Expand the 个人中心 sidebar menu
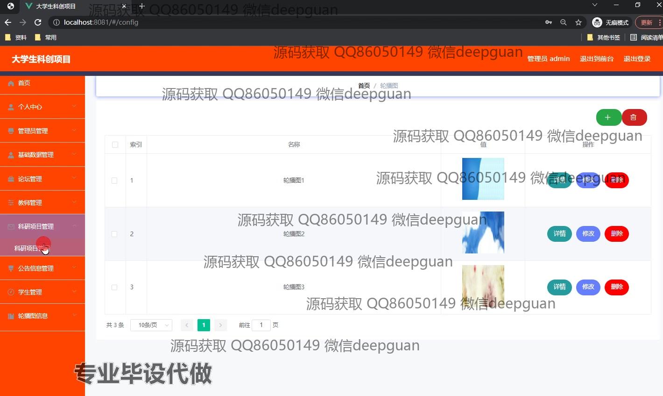 point(42,107)
